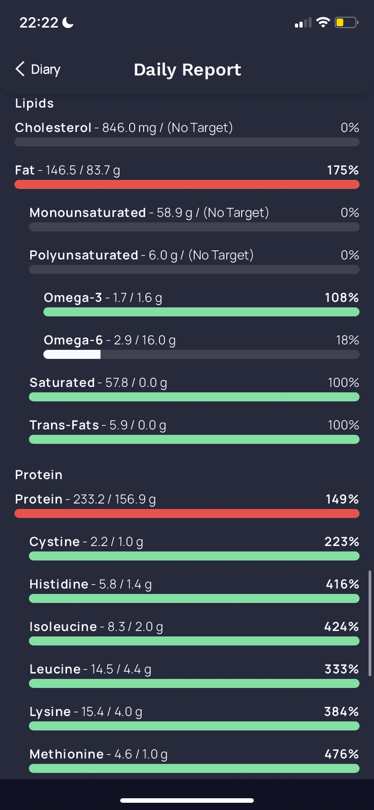The width and height of the screenshot is (374, 810).
Task: Open the Cystine amino acid entry
Action: tap(194, 548)
